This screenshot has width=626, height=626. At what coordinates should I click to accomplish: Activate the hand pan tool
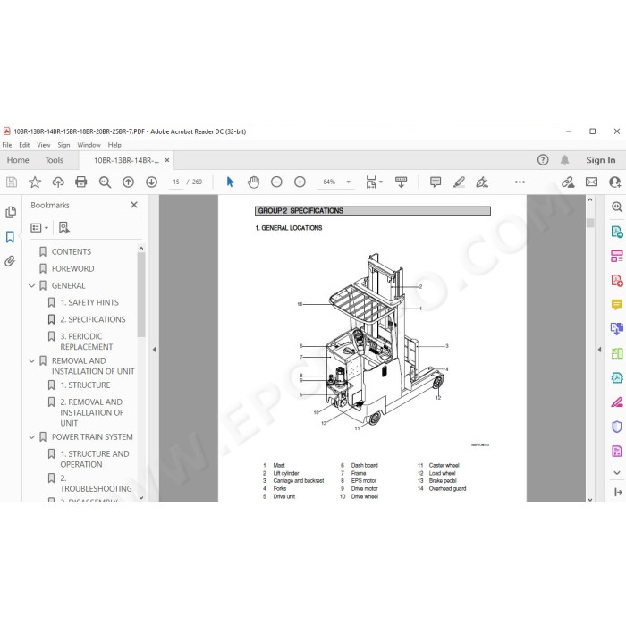point(253,182)
